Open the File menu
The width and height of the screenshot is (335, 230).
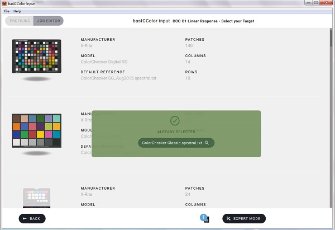pos(7,11)
